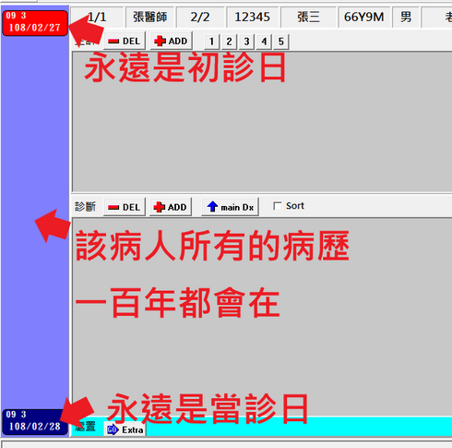Screen dimensions: 452x448
Task: Select number button 4
Action: 264,42
